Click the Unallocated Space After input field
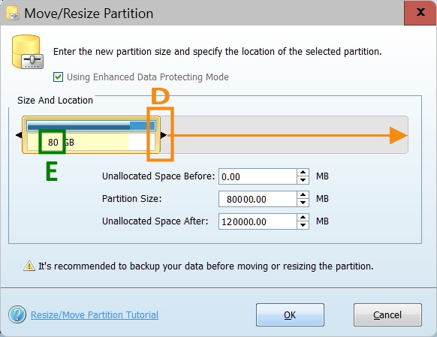This screenshot has width=437, height=337. [258, 221]
